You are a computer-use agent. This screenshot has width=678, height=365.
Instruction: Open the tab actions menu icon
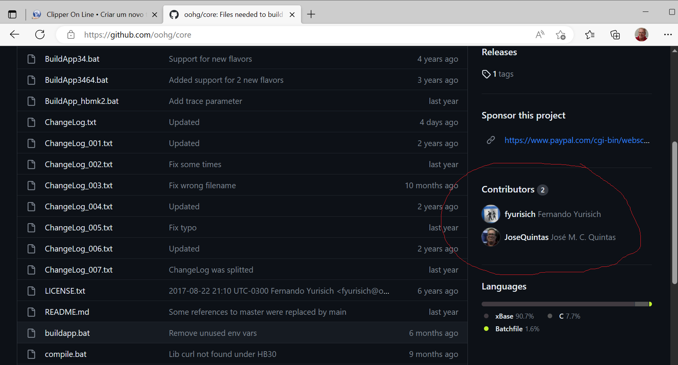point(12,15)
